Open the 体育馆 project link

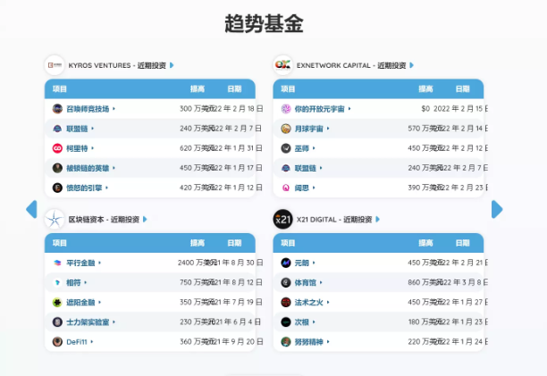(x=306, y=282)
